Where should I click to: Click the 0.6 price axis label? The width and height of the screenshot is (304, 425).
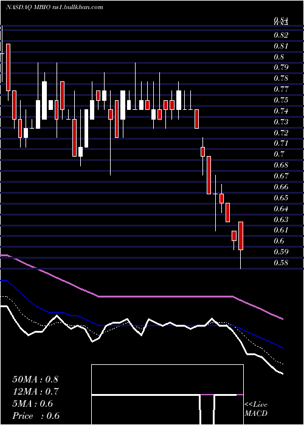pyautogui.click(x=278, y=241)
